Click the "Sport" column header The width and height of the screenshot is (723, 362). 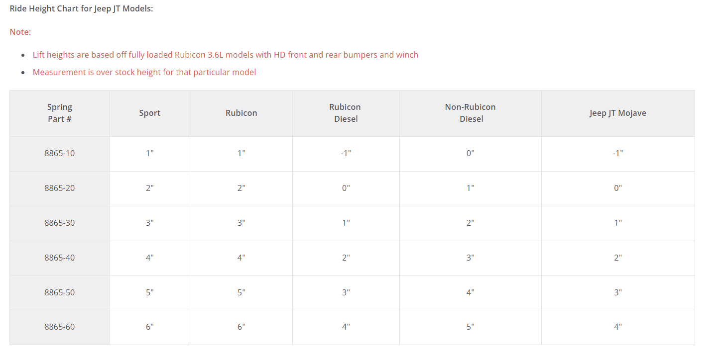tap(150, 113)
